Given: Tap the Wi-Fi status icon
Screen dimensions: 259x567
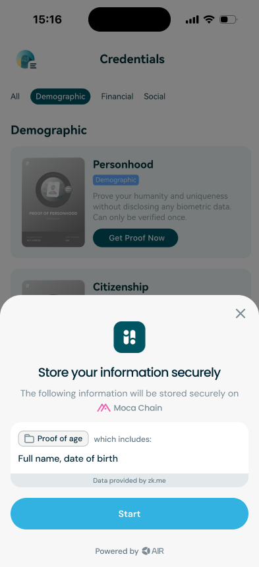Looking at the screenshot, I should 209,19.
